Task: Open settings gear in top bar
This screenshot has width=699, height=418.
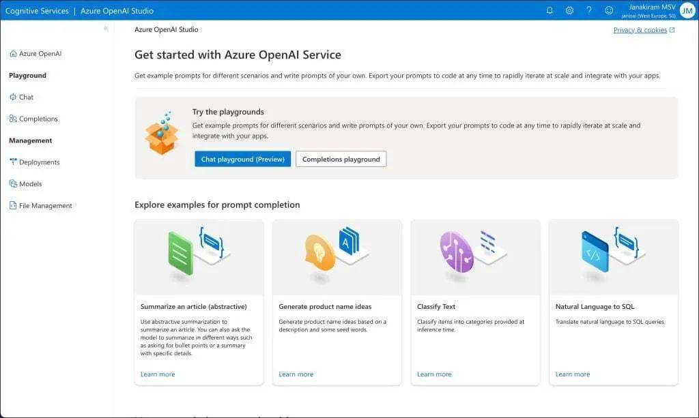Action: coord(569,10)
